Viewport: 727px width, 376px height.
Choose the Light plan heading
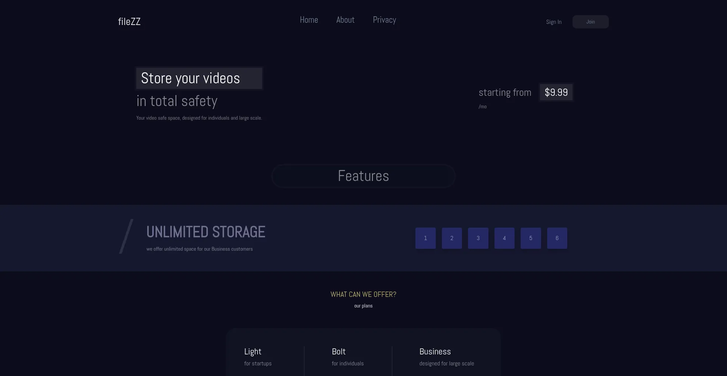[x=253, y=352]
